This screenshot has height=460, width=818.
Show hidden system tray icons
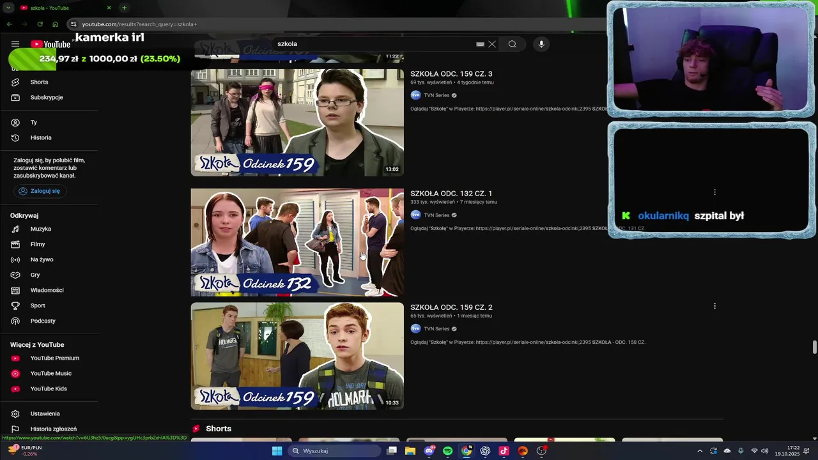coord(699,451)
